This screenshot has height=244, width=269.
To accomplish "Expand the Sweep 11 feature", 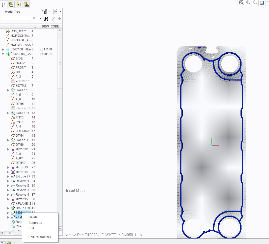I will (8, 113).
